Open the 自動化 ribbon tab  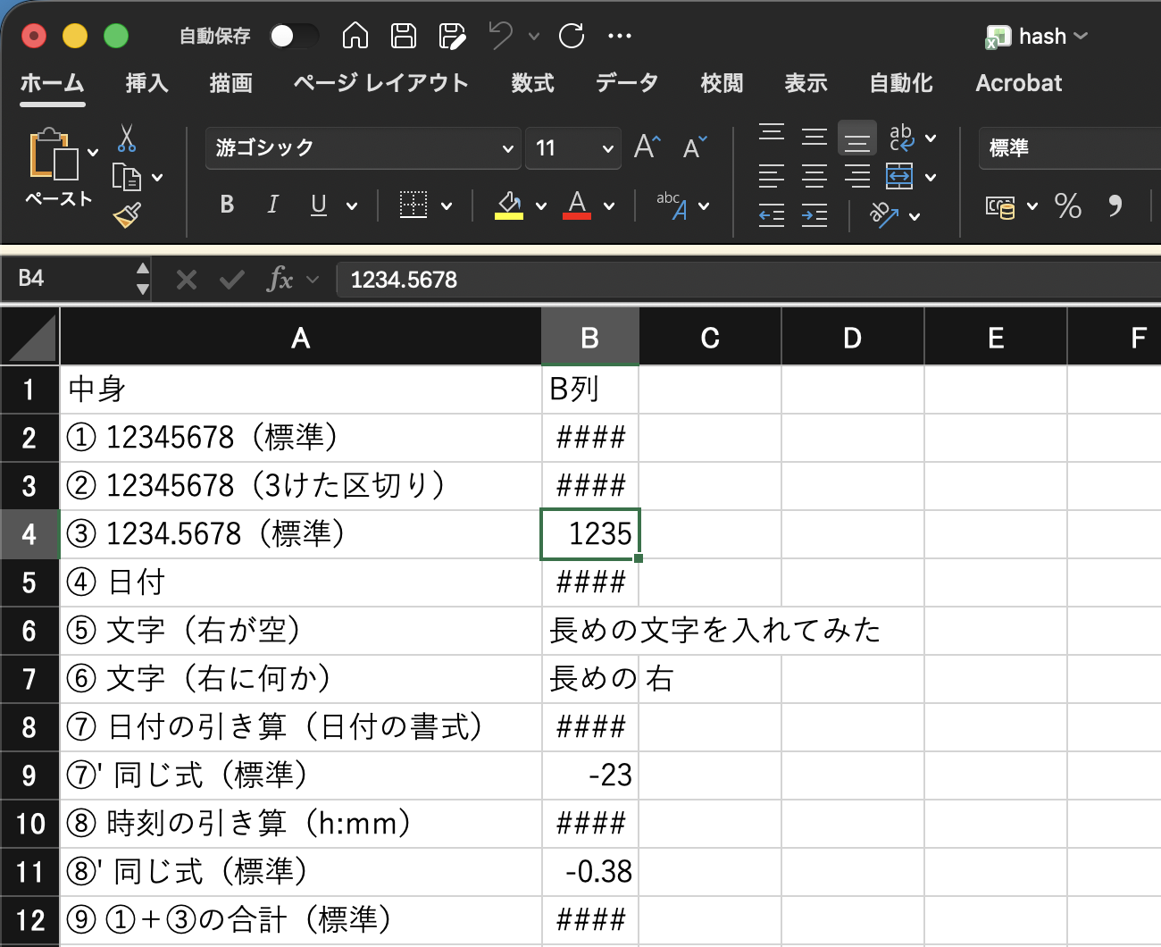pos(901,83)
